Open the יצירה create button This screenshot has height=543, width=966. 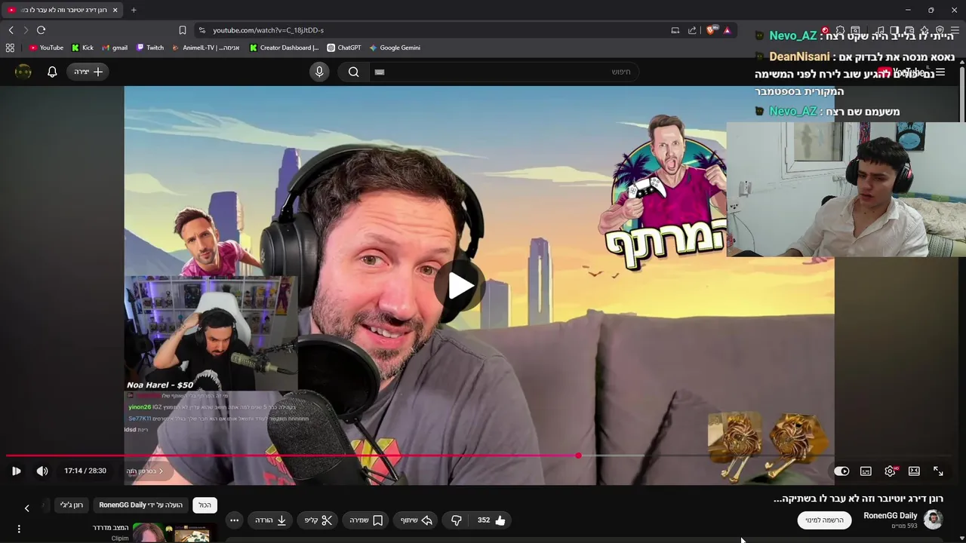point(88,72)
